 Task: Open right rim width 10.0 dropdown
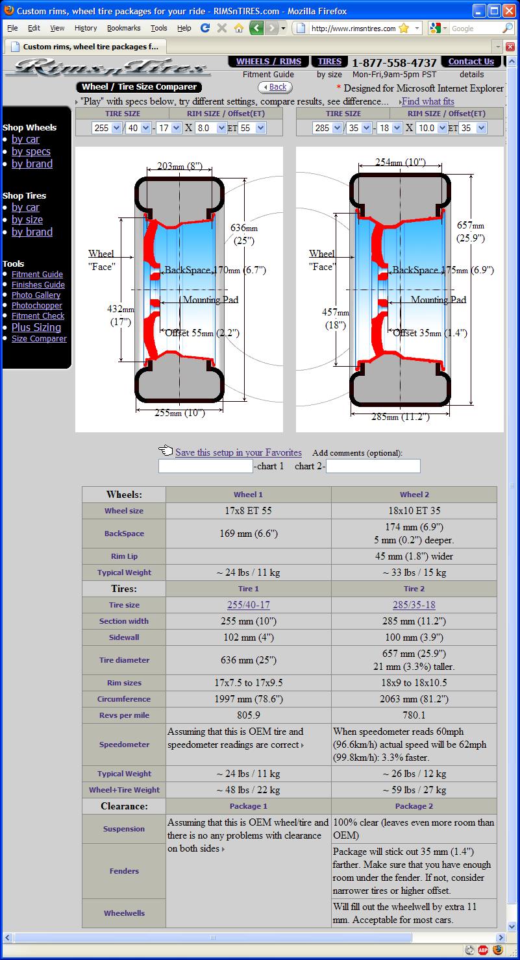431,128
